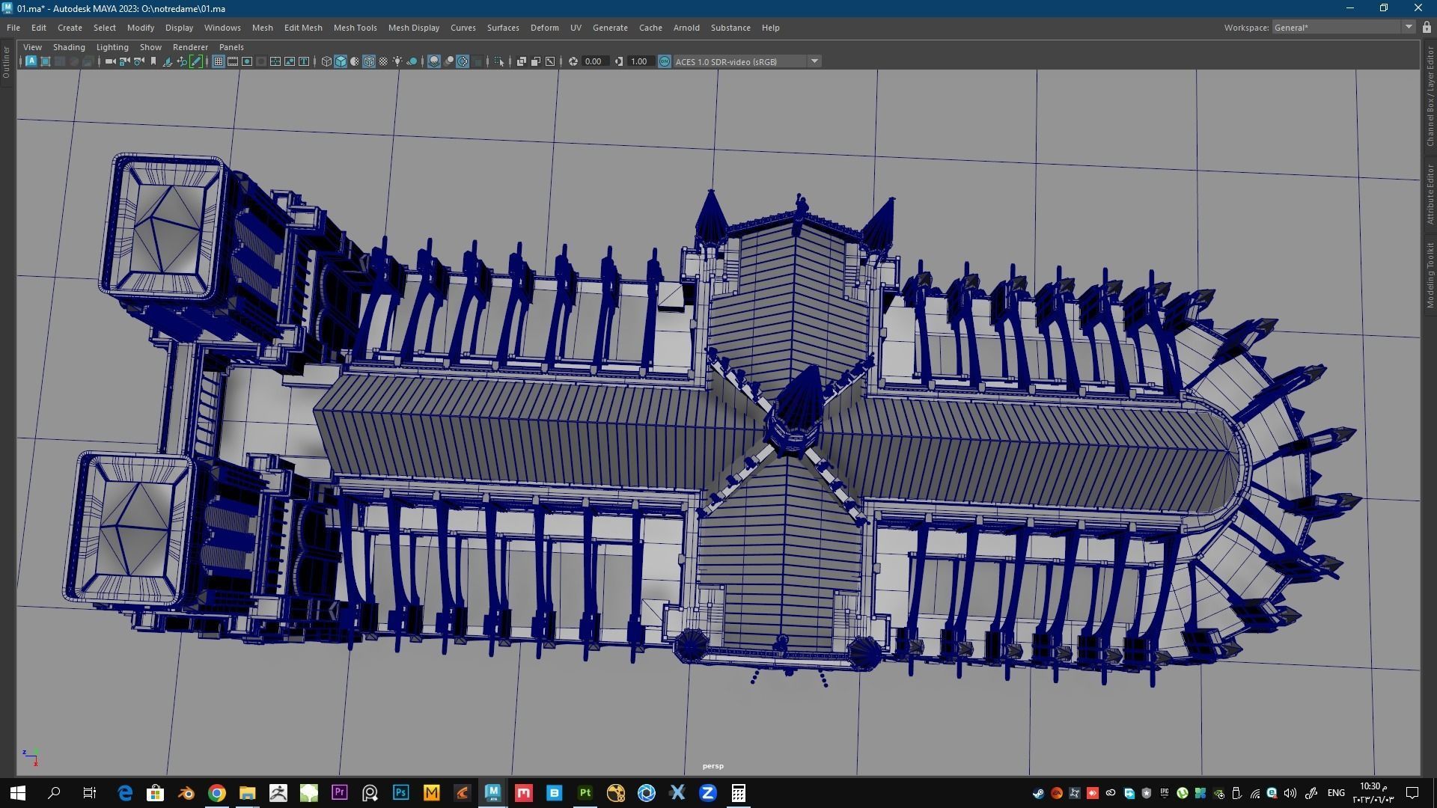This screenshot has width=1437, height=808.
Task: Open the Mesh Tools menu
Action: (x=355, y=28)
